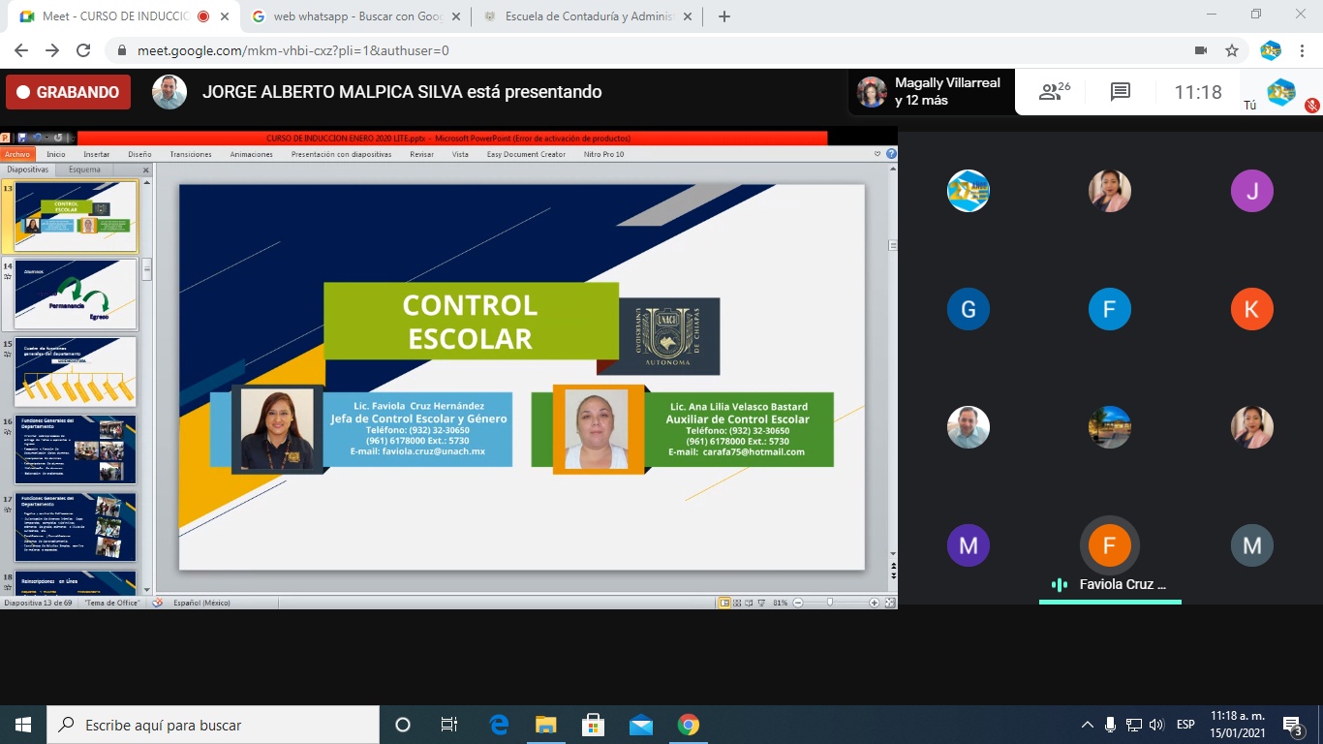
Task: Click the red muted microphone icon
Action: coord(1312,105)
